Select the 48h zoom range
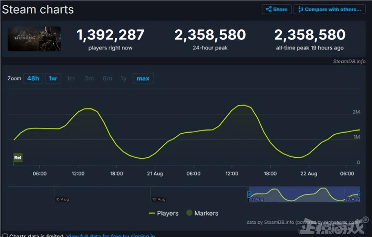372x237 pixels. (x=33, y=78)
